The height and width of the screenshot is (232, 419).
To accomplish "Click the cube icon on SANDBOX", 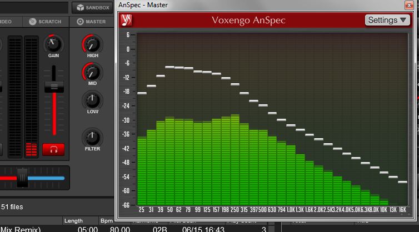I will coord(80,7).
